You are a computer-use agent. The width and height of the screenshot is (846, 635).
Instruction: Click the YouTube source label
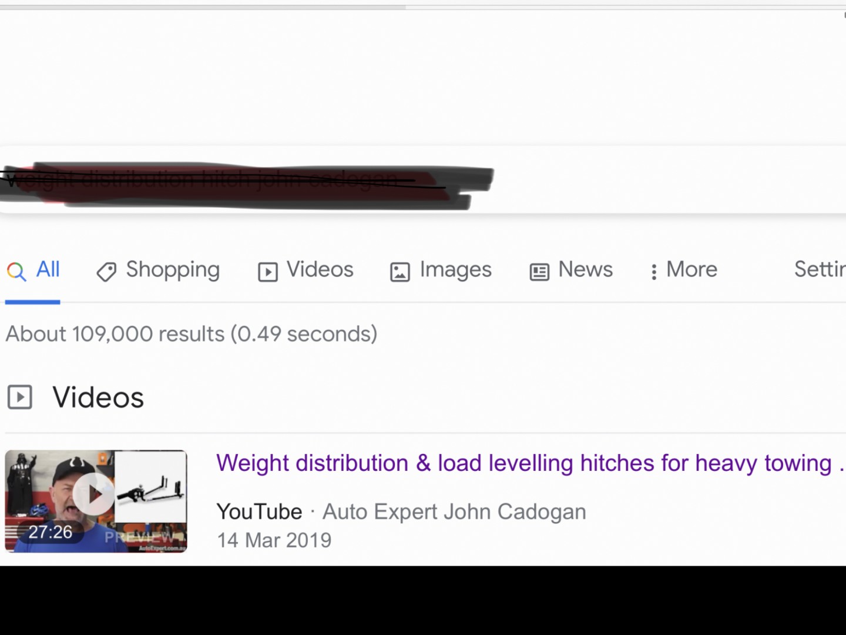(x=259, y=512)
